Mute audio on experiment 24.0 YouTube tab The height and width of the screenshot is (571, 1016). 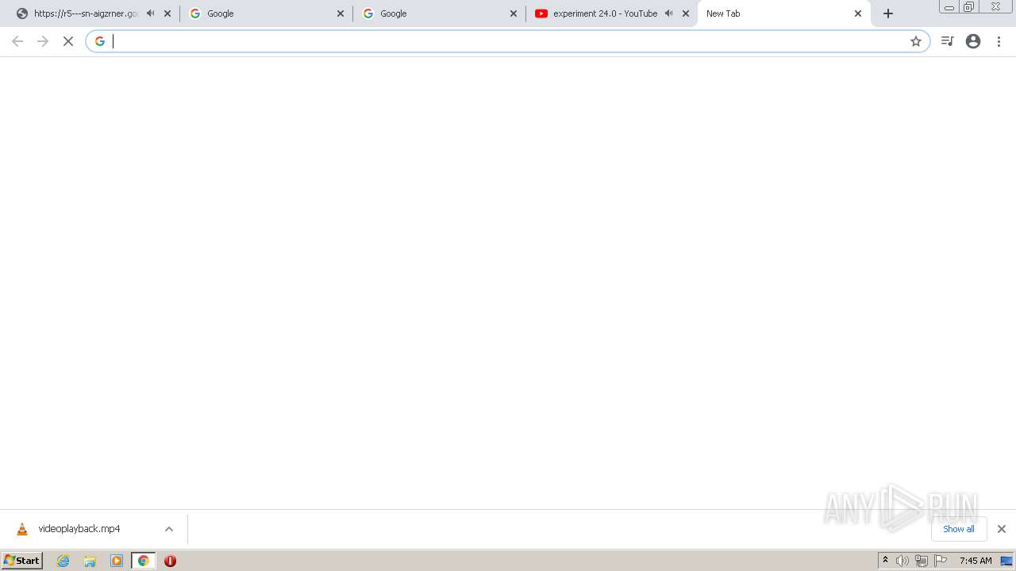point(669,13)
